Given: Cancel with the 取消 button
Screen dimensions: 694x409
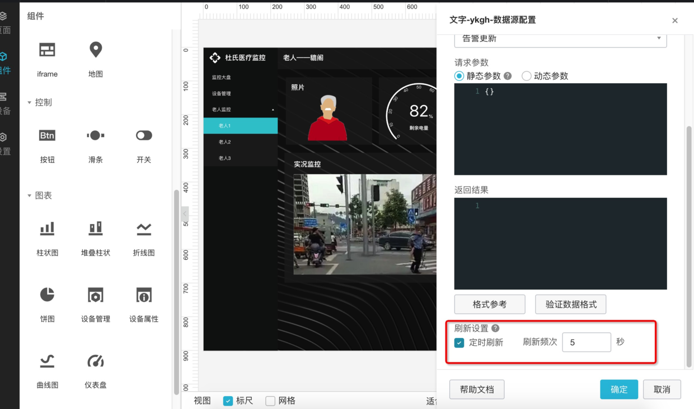Looking at the screenshot, I should 662,389.
